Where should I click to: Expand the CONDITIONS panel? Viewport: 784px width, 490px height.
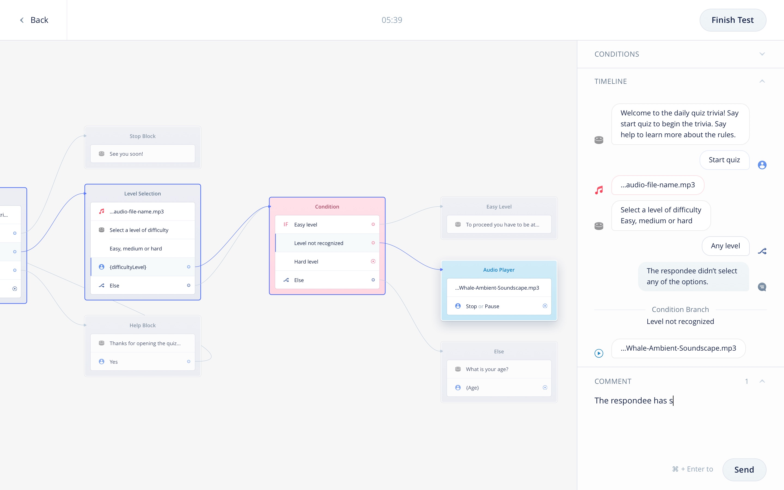tap(762, 54)
